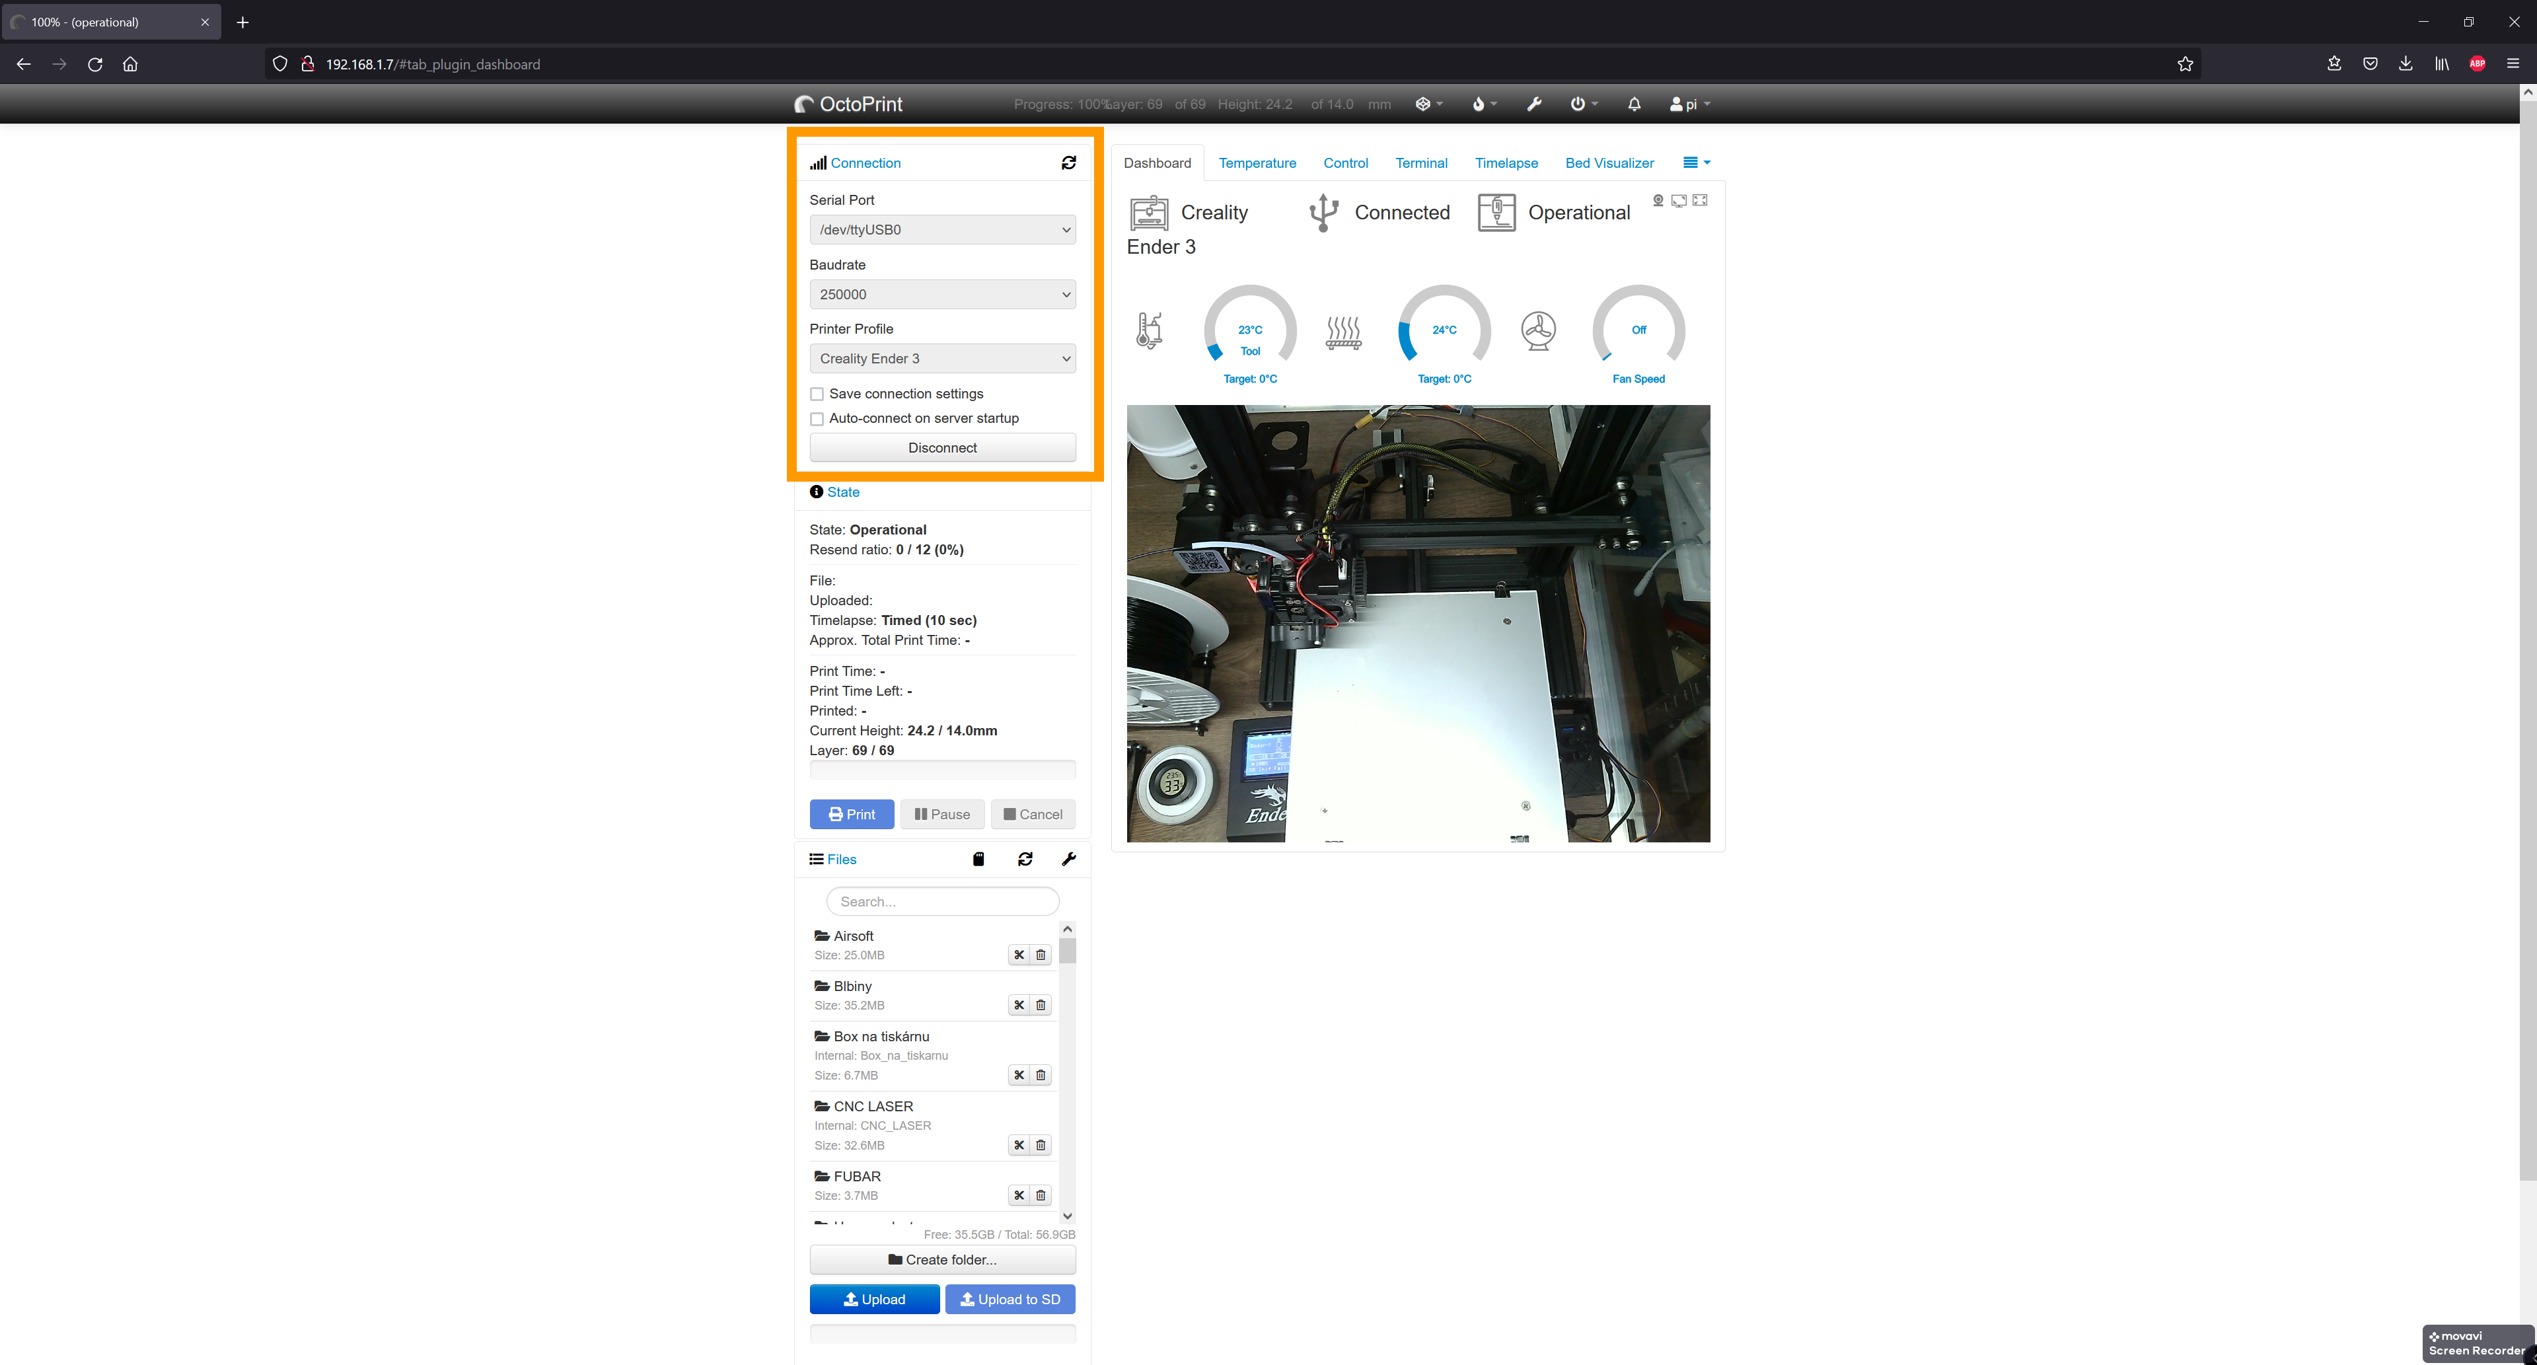This screenshot has height=1365, width=2537.
Task: Collapse the Files panel header
Action: click(841, 860)
